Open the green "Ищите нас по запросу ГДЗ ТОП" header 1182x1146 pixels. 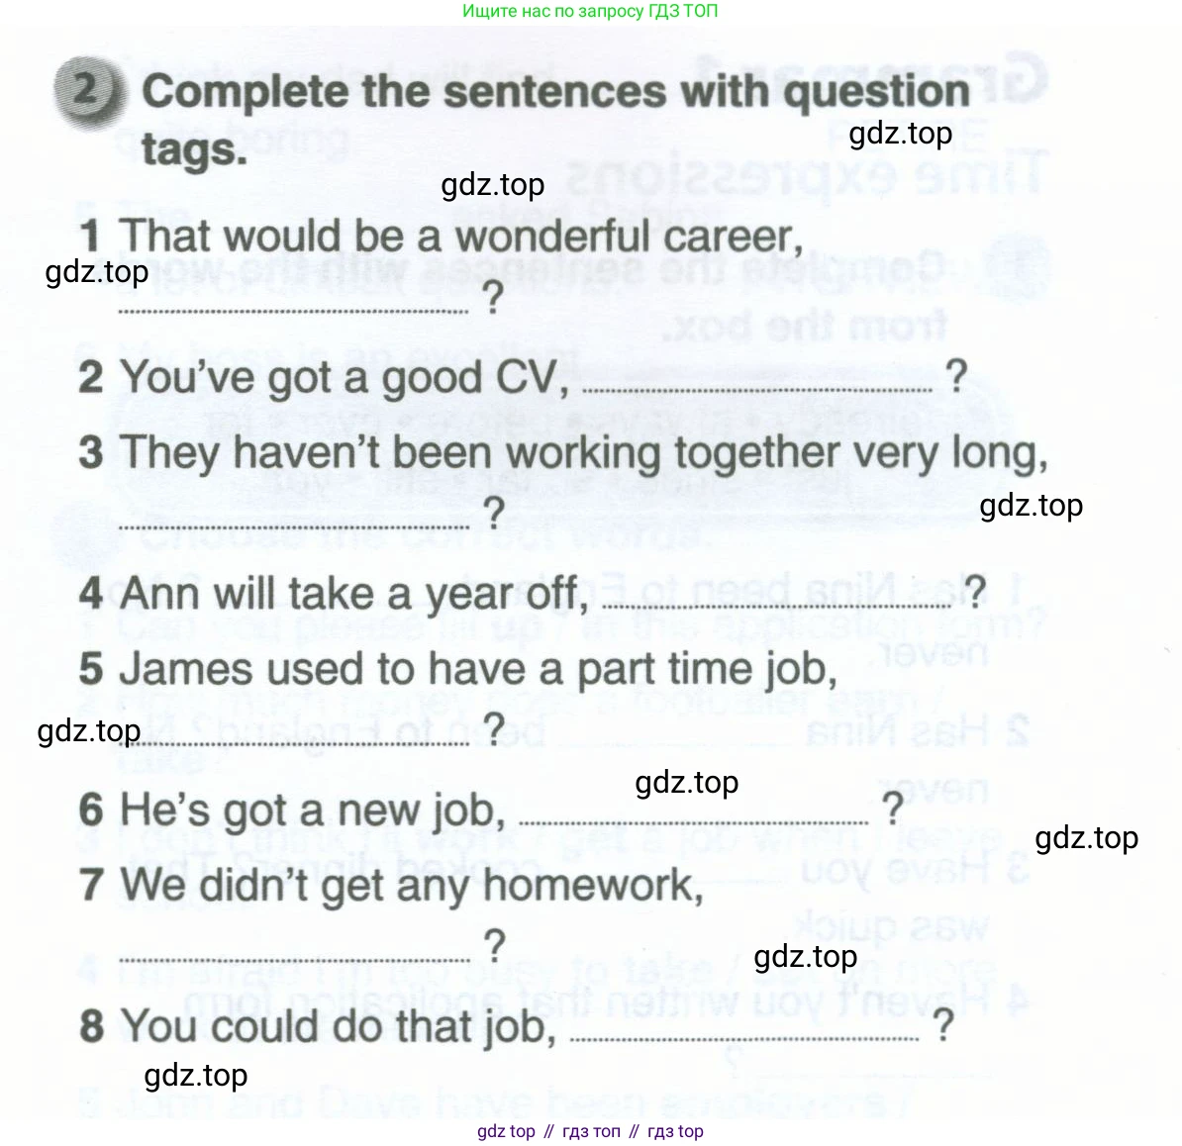pyautogui.click(x=590, y=12)
